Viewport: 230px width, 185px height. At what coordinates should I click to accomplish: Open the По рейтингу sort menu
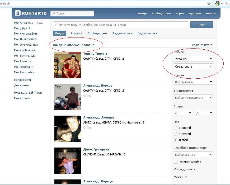click(202, 45)
